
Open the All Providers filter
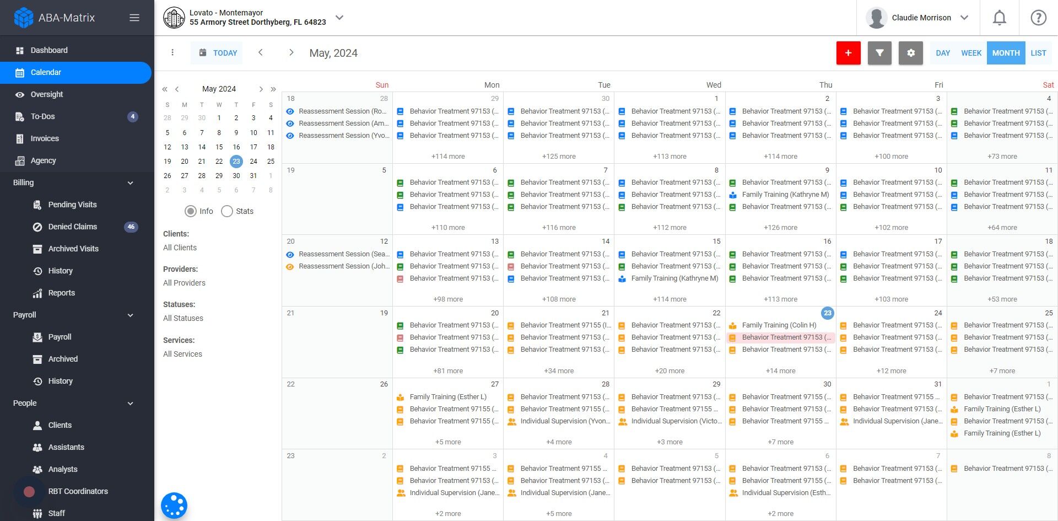pos(184,283)
